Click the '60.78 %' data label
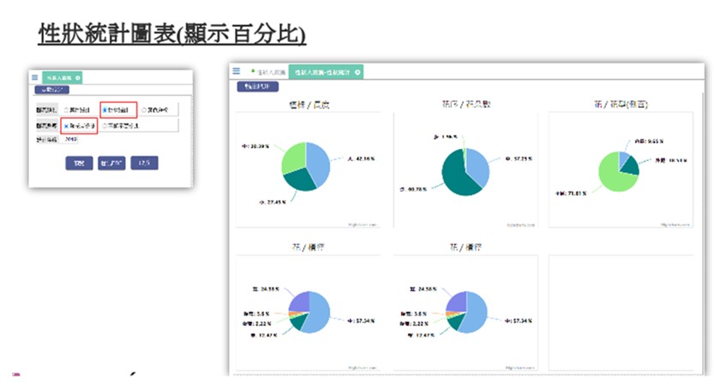The image size is (714, 385). coord(413,189)
